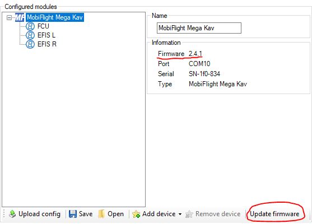312x224 pixels.
Task: Click Save button label
Action: [86, 214]
